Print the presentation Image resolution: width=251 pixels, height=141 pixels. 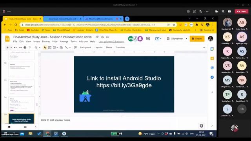pyautogui.click(x=25, y=47)
